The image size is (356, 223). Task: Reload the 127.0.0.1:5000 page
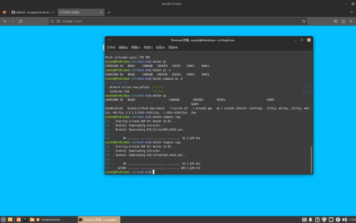click(x=20, y=21)
